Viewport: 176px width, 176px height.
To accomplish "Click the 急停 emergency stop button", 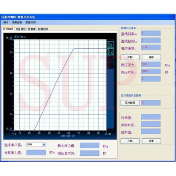I will click(x=151, y=57).
